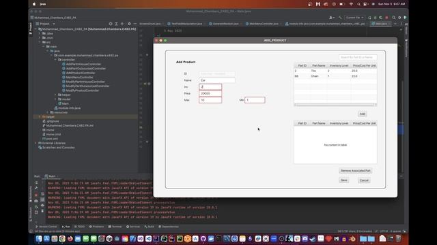The image size is (437, 245).
Task: Switch to module-info.java editor tab
Action: pos(325,24)
